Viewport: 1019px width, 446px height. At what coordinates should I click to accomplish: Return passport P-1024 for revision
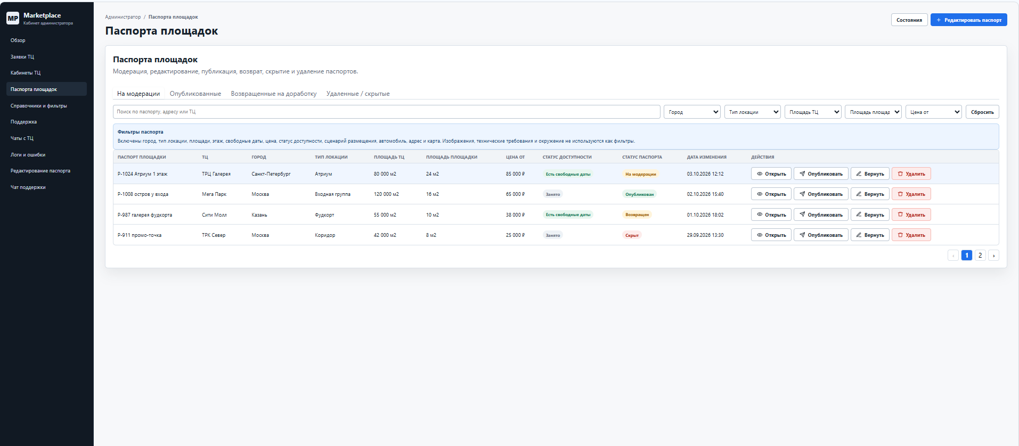870,174
